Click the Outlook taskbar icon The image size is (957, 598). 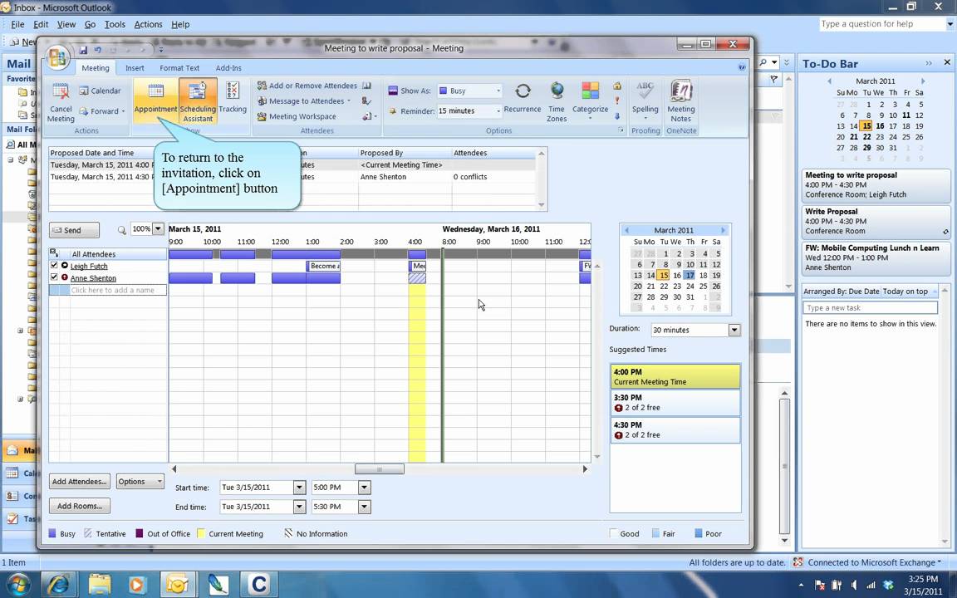click(x=177, y=585)
